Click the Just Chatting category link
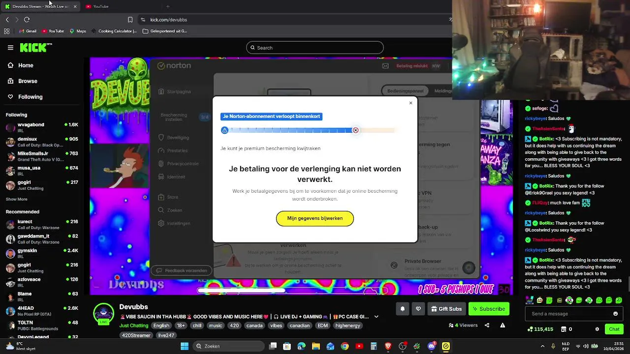 [x=133, y=325]
